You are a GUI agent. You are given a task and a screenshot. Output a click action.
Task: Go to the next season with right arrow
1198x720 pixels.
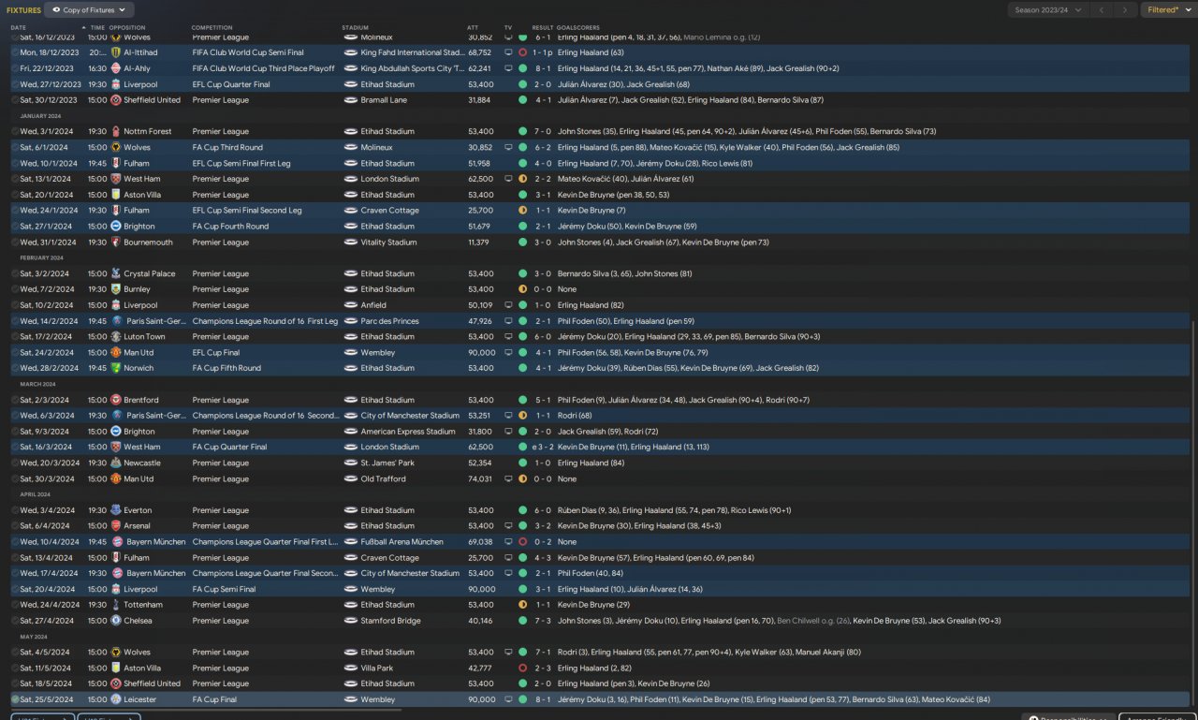tap(1126, 10)
